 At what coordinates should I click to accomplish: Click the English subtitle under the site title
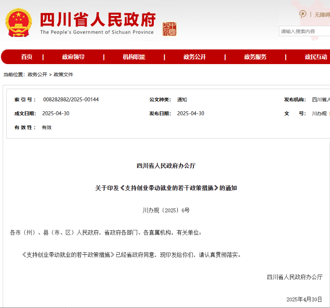[97, 32]
